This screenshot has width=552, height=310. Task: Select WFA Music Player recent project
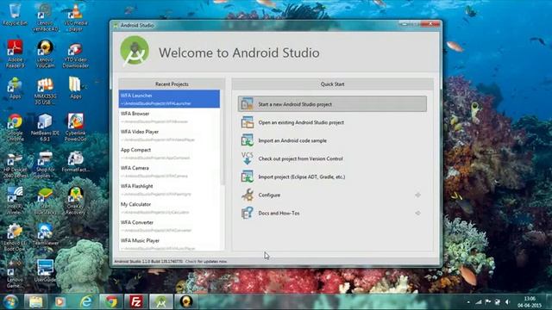coord(169,244)
